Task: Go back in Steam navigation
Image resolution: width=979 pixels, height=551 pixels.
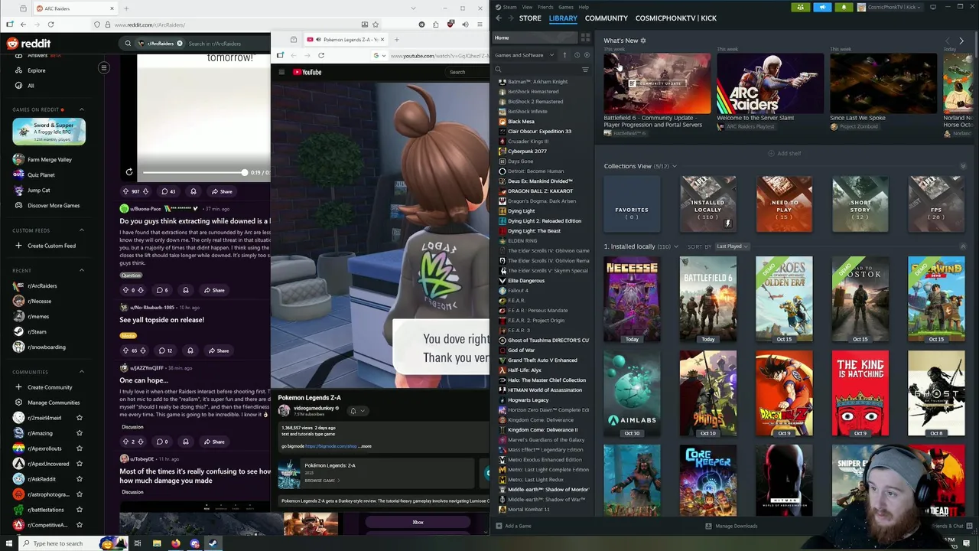Action: 498,18
